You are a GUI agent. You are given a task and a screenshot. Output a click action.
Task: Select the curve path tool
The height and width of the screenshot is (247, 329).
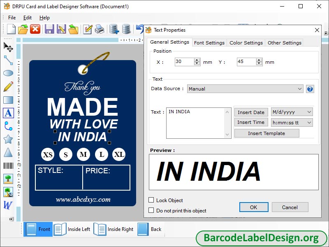(8, 126)
